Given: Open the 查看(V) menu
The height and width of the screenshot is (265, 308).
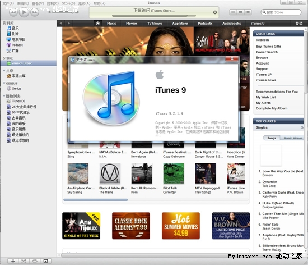Looking at the screenshot, I should tap(38, 3).
